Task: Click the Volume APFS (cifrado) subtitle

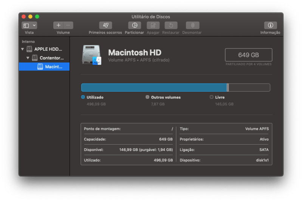Action: point(139,60)
